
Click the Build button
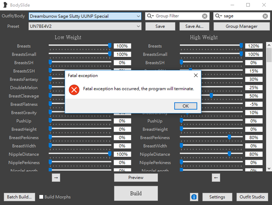[136, 193]
